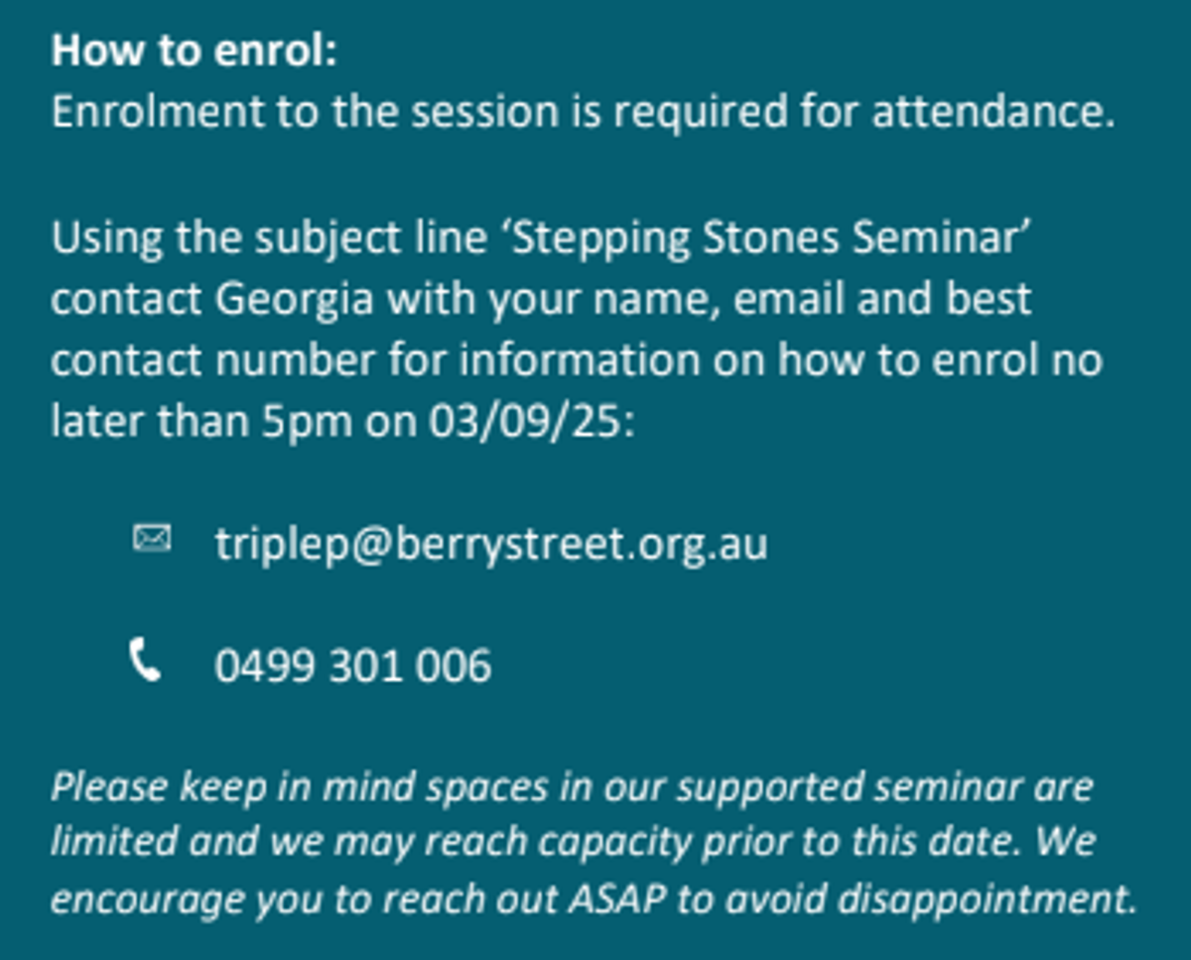Click the text 'limited and we may reach capacity'
Screen dimensions: 1191x960
(x=371, y=844)
